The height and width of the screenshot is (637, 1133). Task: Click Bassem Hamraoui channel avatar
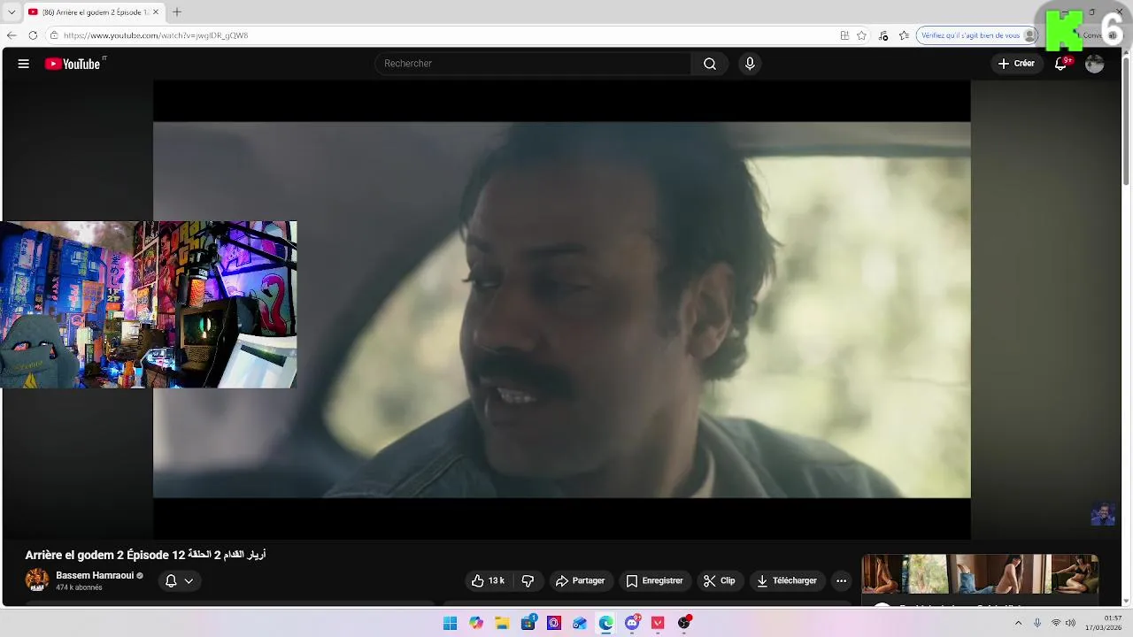point(37,580)
